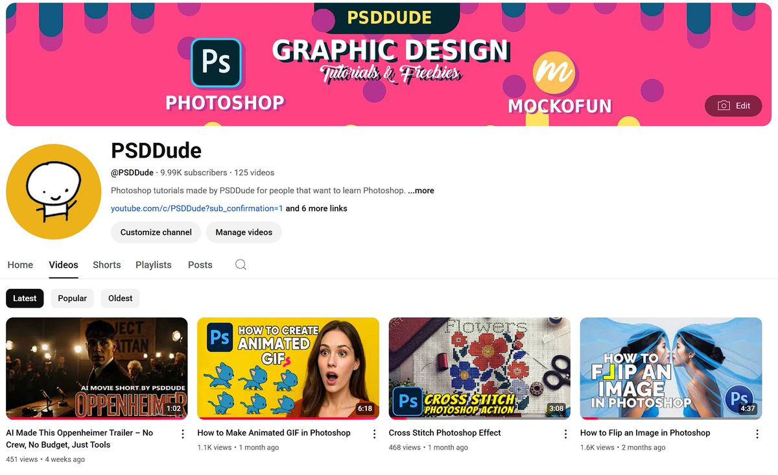
Task: Open options menu for Animated GIF video
Action: click(374, 434)
